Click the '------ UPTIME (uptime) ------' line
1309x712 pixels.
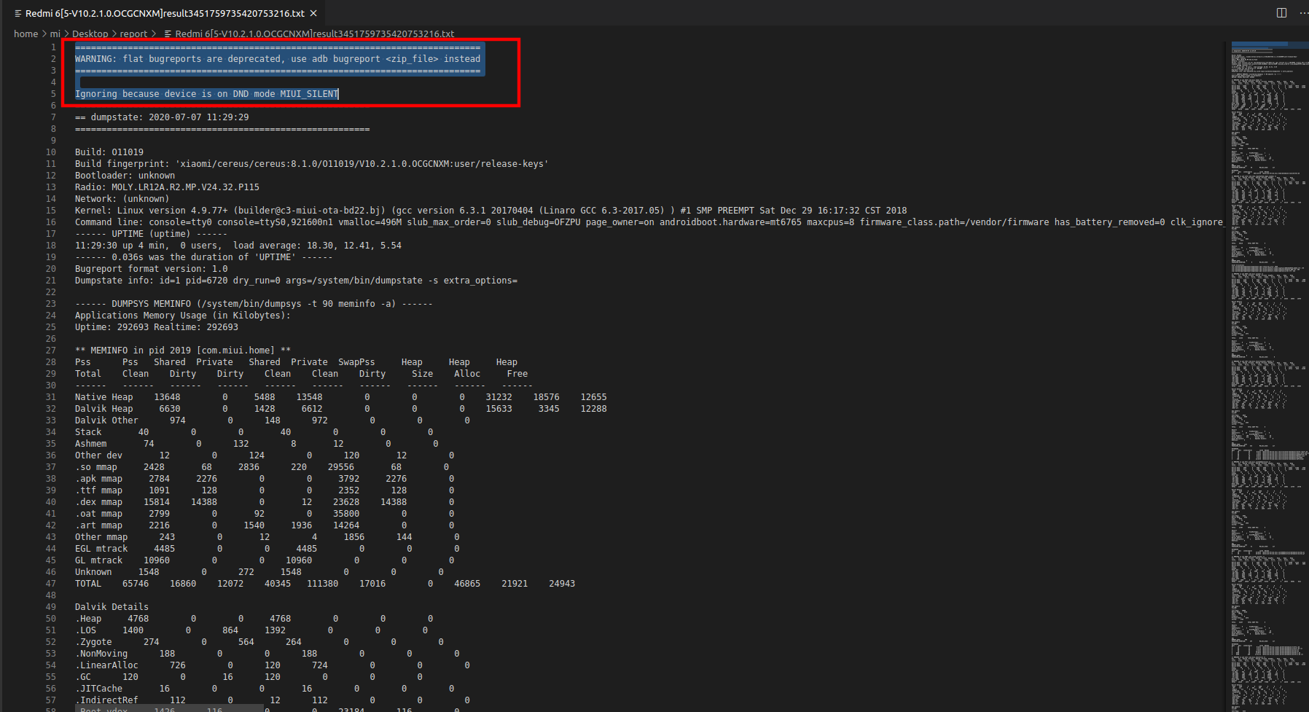click(x=151, y=234)
